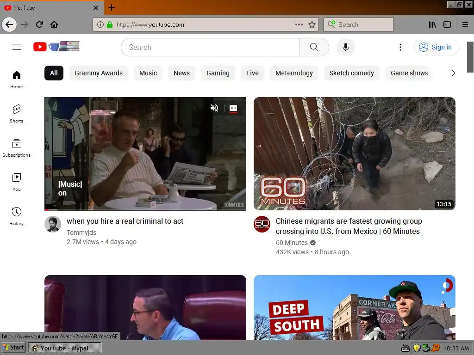Image resolution: width=474 pixels, height=355 pixels.
Task: Go back with the browser back arrow
Action: click(9, 24)
